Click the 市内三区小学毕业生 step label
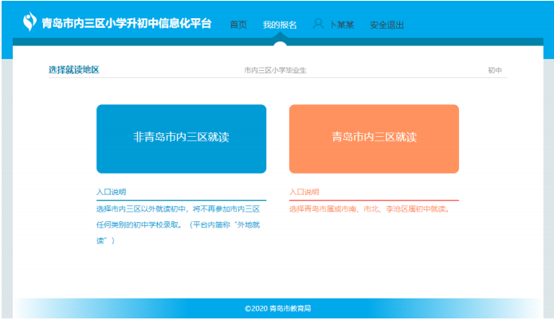Image resolution: width=554 pixels, height=320 pixels. coord(275,71)
